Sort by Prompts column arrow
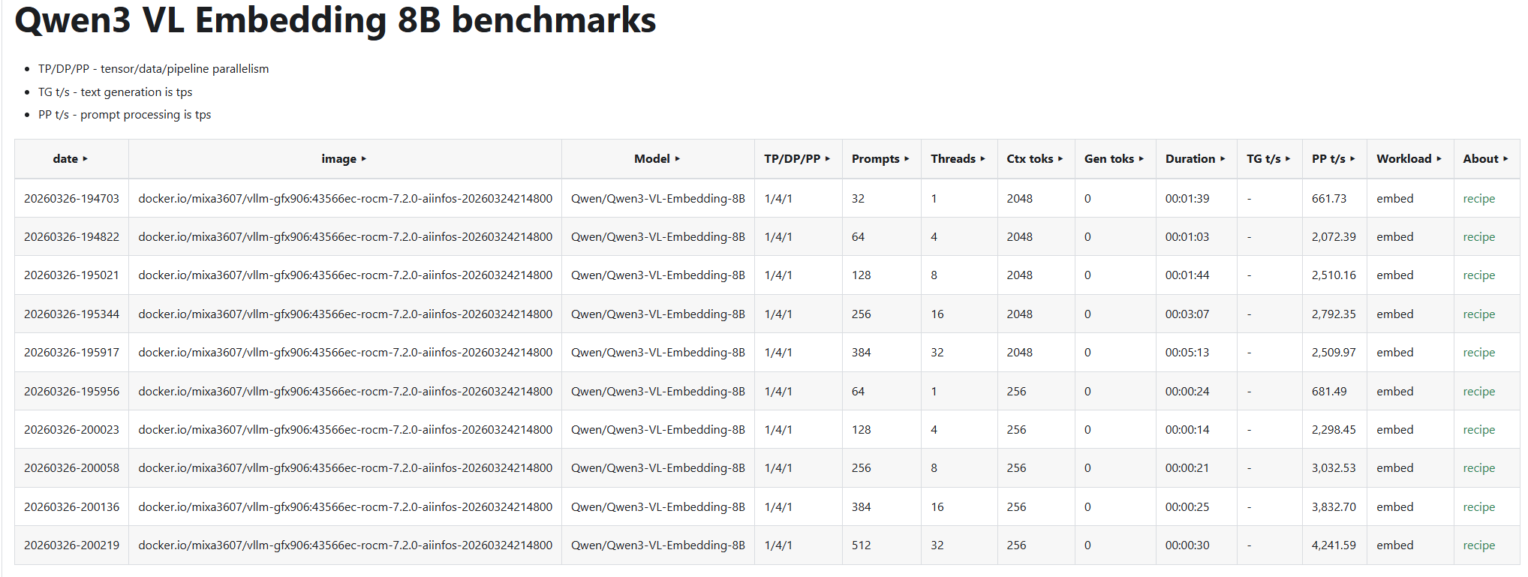Screen dimensions: 1528x577 coord(907,159)
